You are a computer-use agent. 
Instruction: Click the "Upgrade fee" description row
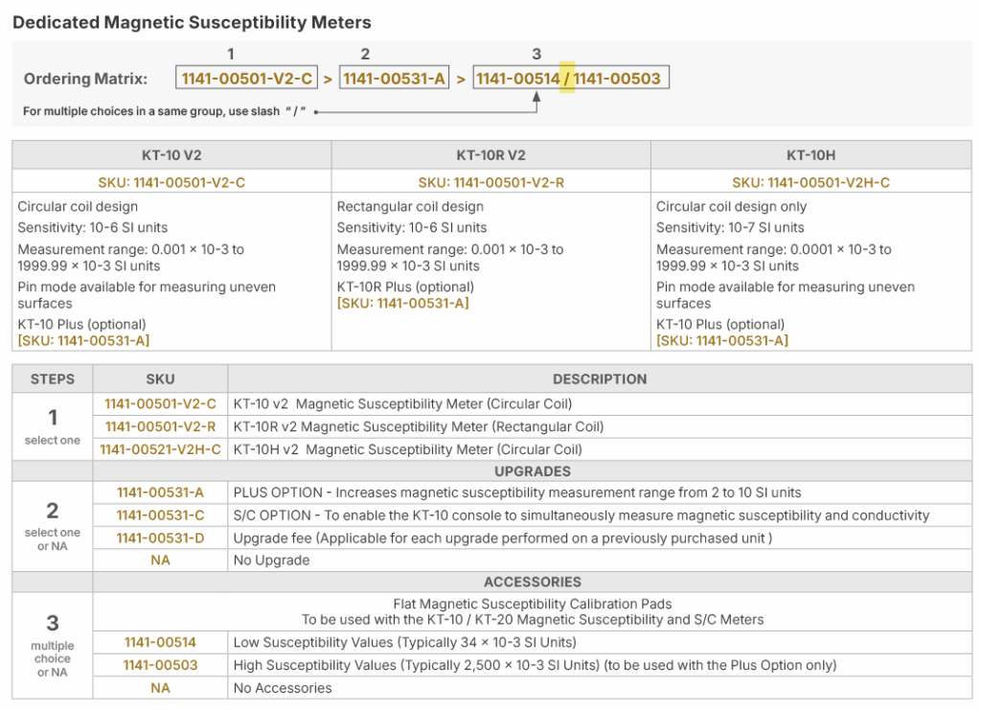[x=600, y=538]
